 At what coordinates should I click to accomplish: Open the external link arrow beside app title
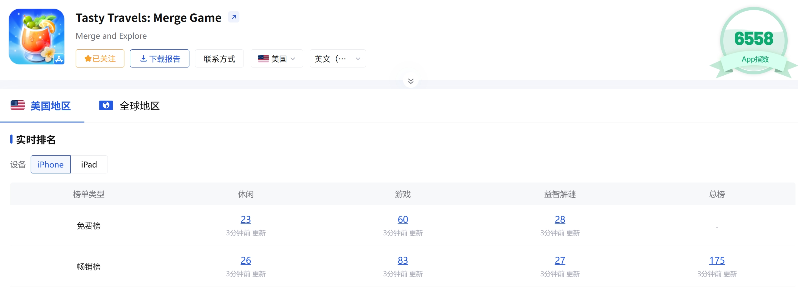[x=233, y=17]
